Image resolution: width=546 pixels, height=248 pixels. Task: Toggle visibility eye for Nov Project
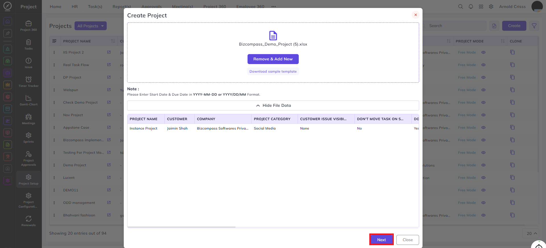coord(483,115)
